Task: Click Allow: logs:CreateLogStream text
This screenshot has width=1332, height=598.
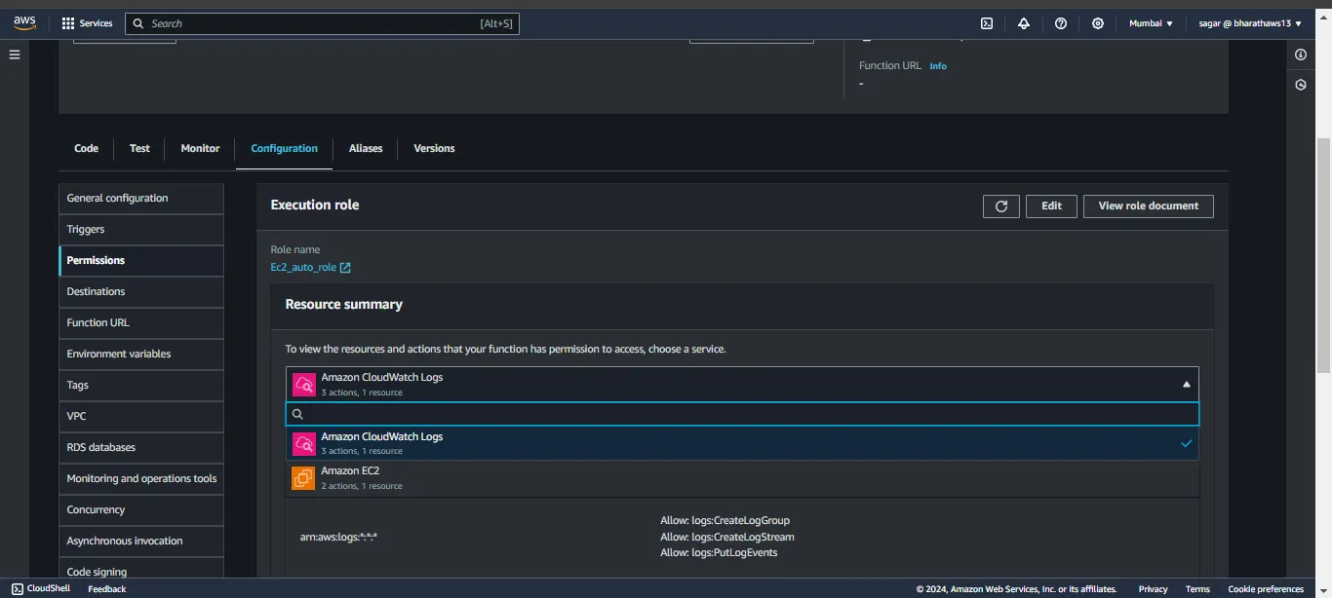Action: (x=727, y=537)
